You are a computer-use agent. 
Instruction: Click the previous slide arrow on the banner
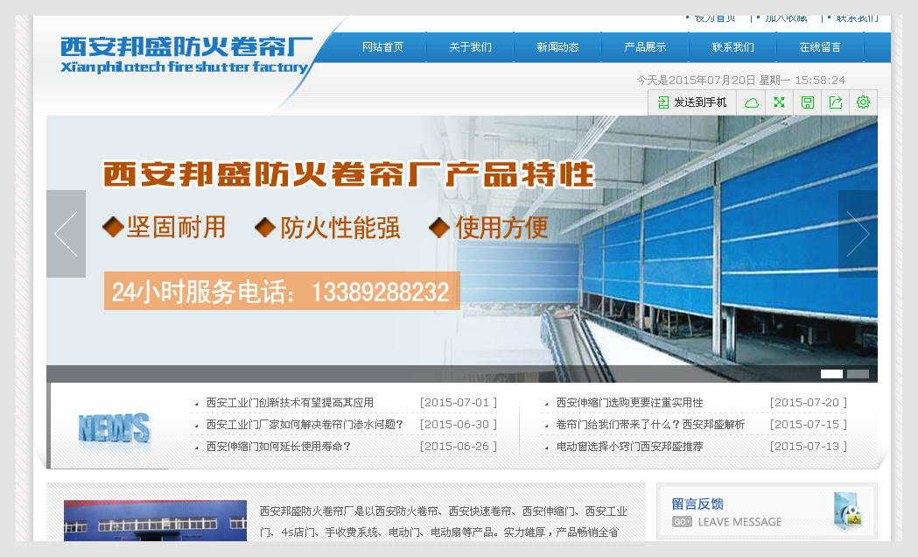(x=66, y=234)
